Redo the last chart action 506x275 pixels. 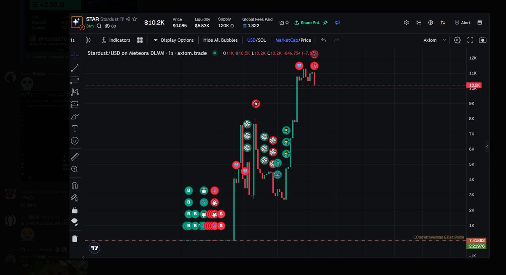336,40
